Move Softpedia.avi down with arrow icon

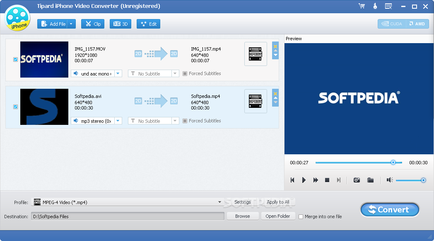click(275, 102)
